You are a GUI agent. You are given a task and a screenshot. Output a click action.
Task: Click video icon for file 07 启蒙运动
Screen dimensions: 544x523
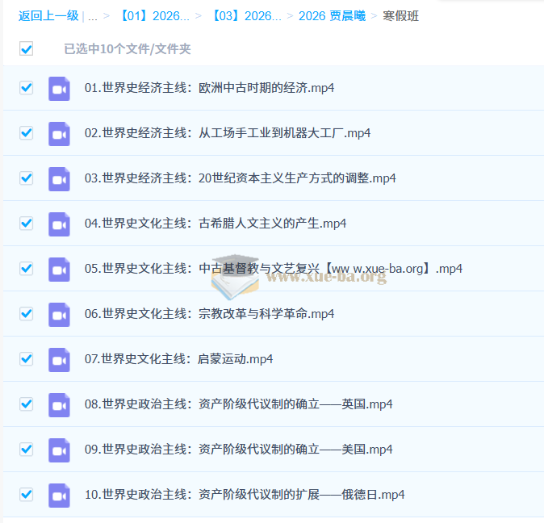[x=59, y=359]
